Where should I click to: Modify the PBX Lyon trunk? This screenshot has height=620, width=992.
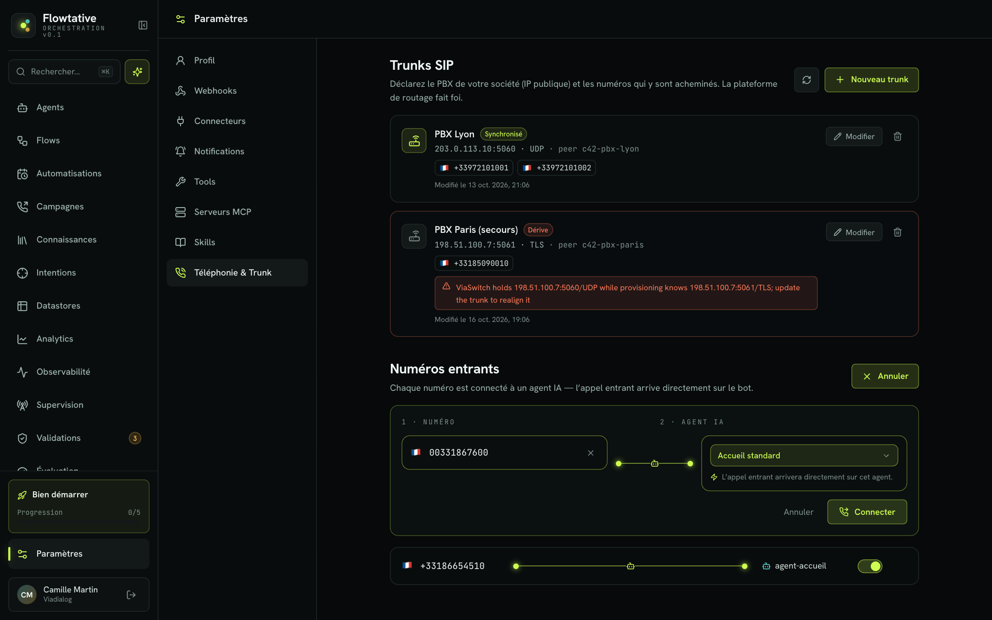[x=854, y=136]
